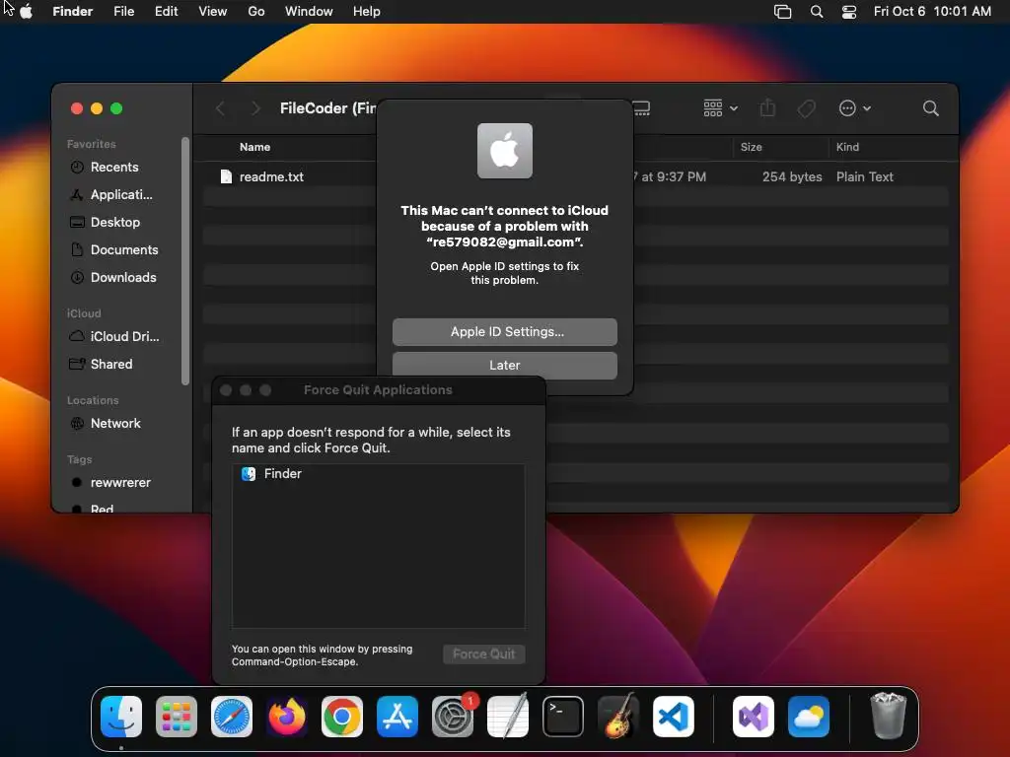Click the Share icon in Finder toolbar
1010x757 pixels.
click(767, 108)
